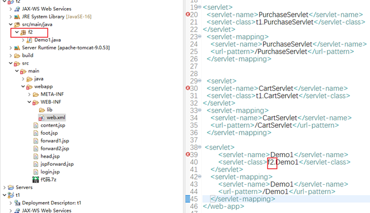This screenshot has height=213, width=370.
Task: Click the Demo1.java file icon
Action: (29, 40)
